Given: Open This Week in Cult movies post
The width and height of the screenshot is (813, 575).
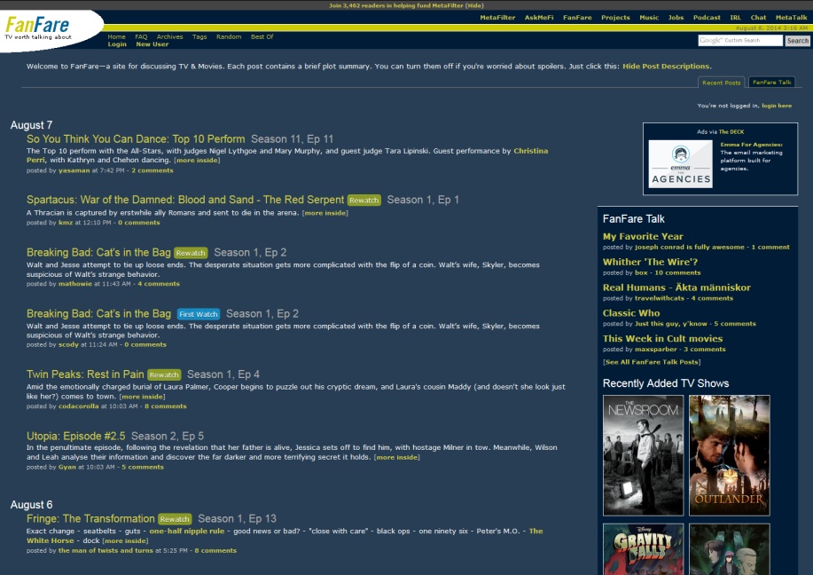Looking at the screenshot, I should point(662,338).
